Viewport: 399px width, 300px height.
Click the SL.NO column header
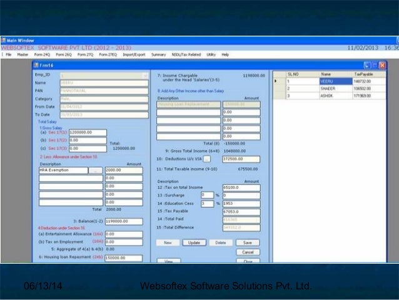[303, 74]
